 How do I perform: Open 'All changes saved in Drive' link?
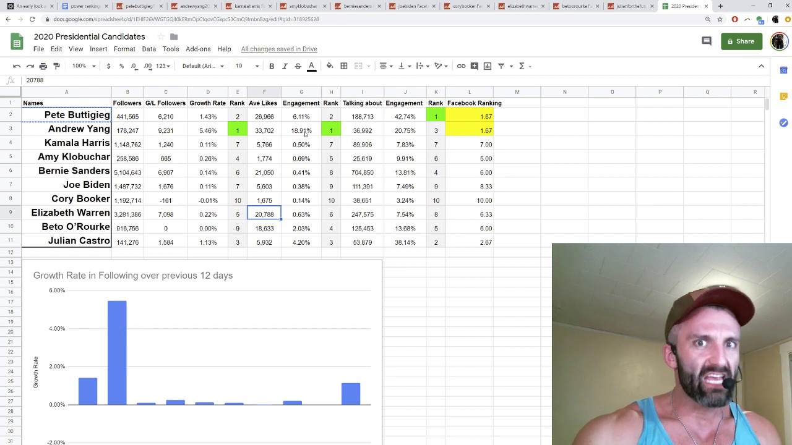pos(279,49)
